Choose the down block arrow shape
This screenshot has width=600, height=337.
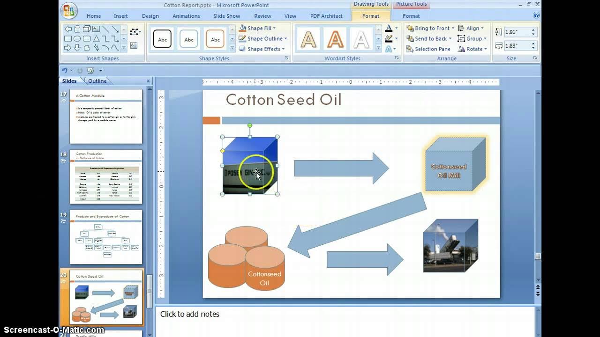tap(77, 48)
